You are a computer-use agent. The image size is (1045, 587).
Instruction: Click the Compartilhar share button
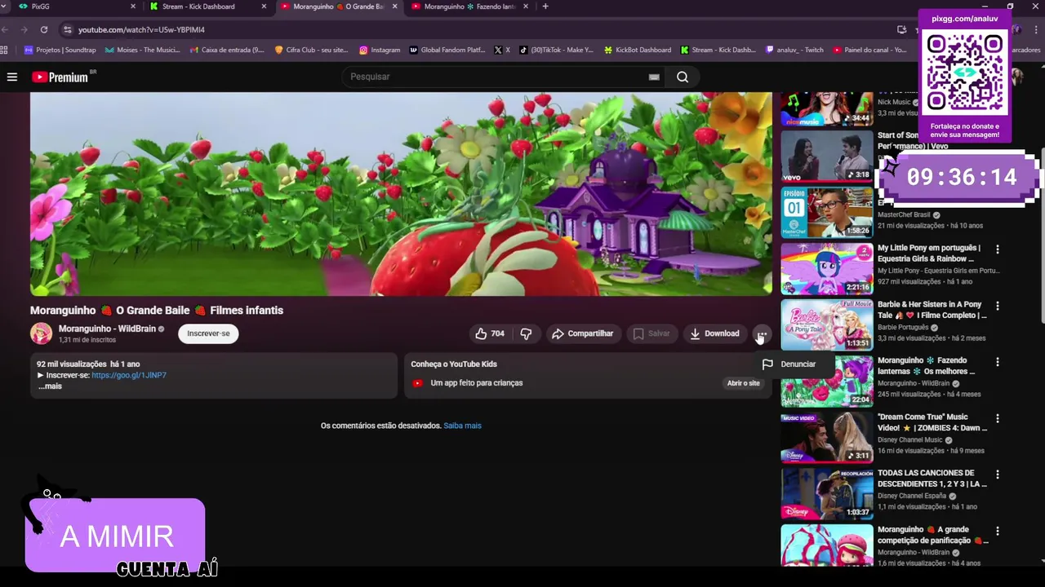pos(582,333)
